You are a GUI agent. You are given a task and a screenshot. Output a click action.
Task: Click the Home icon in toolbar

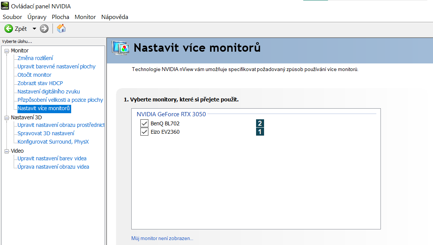click(x=61, y=28)
